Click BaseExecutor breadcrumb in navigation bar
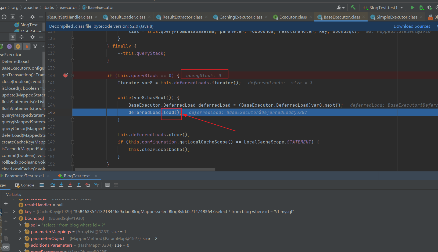Image resolution: width=438 pixels, height=252 pixels. pos(98,8)
